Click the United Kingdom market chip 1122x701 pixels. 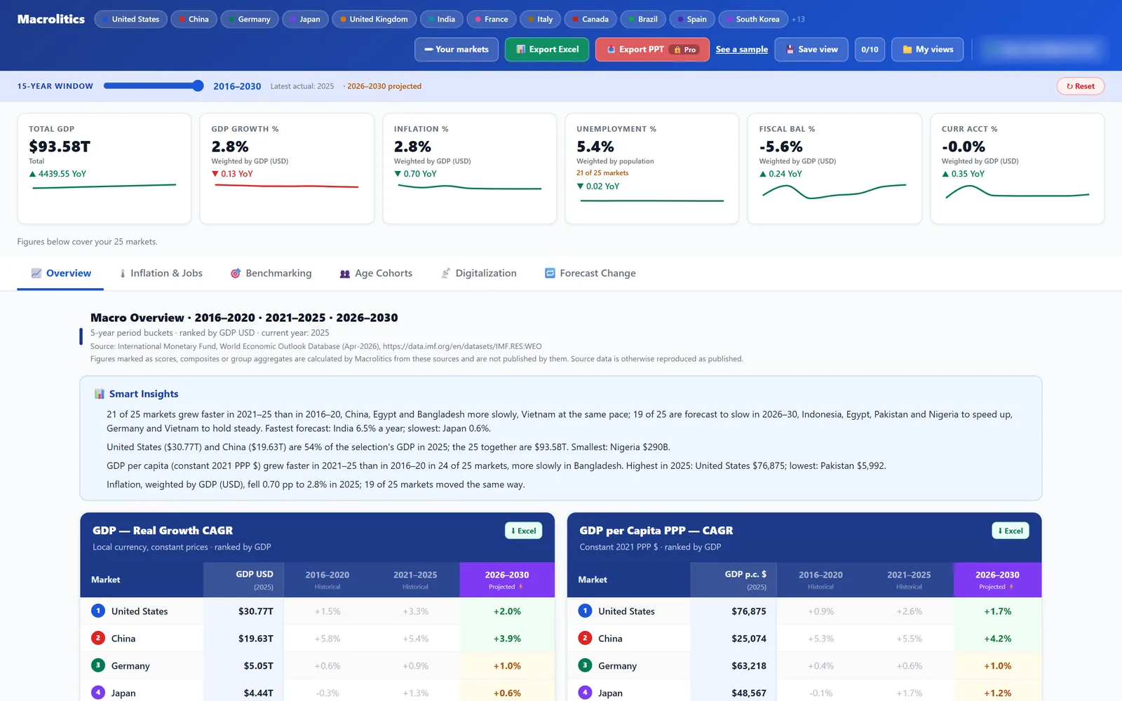[374, 19]
